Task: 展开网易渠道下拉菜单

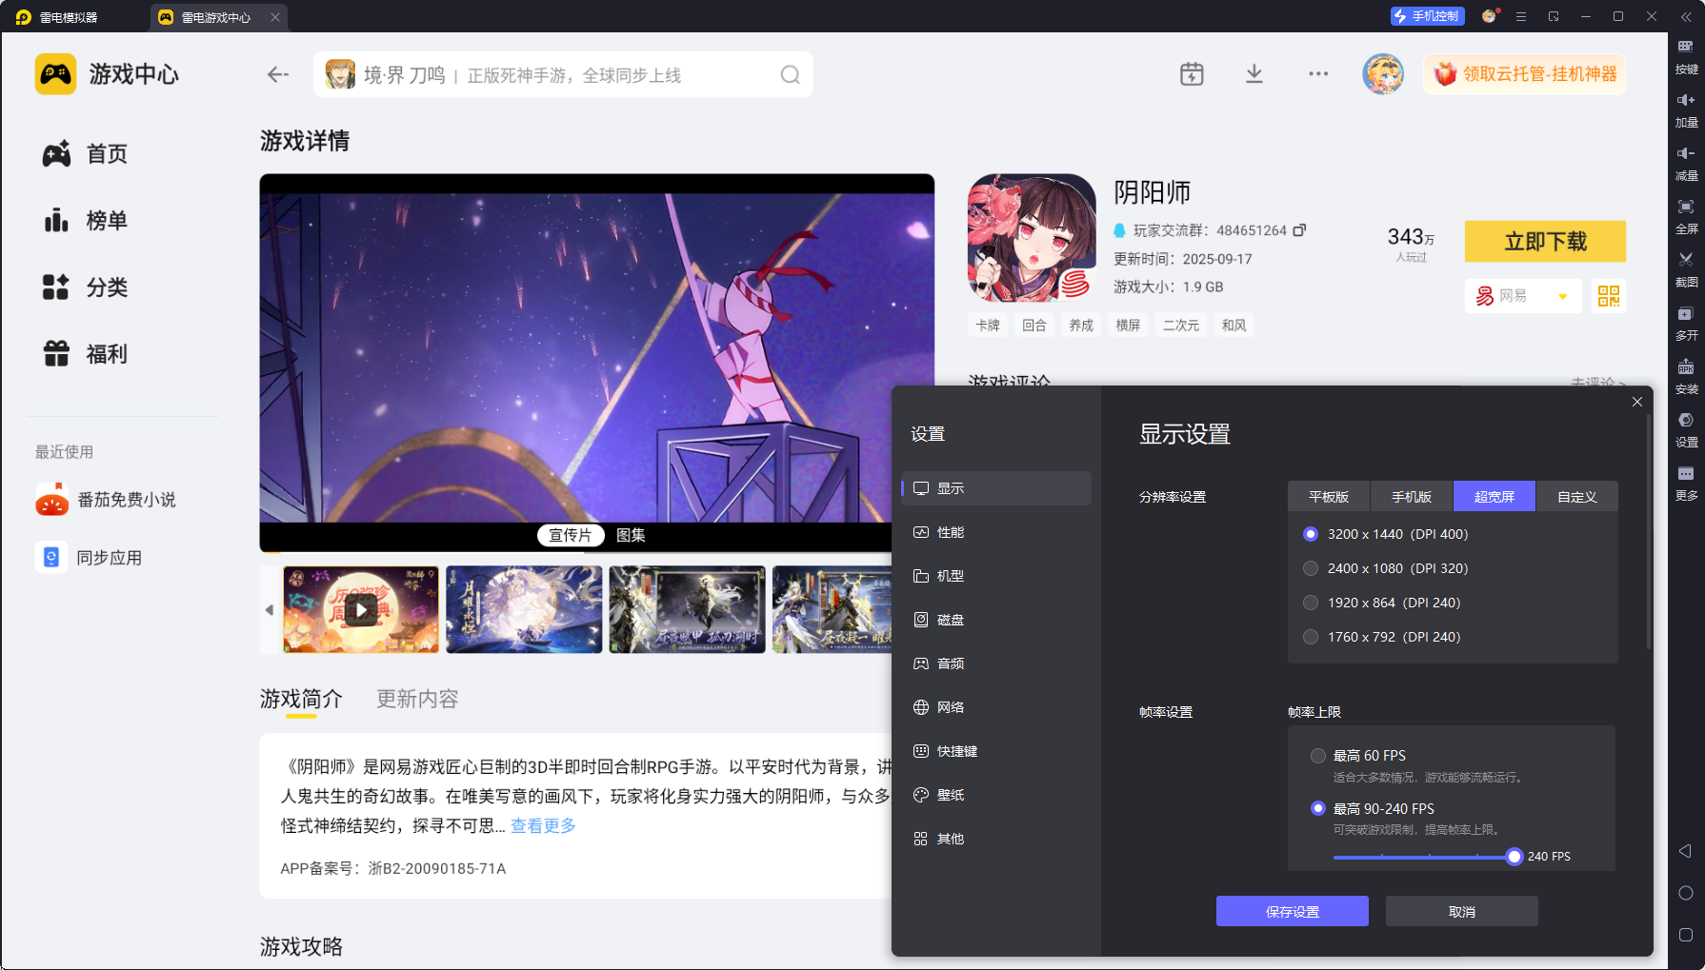Action: click(x=1563, y=296)
